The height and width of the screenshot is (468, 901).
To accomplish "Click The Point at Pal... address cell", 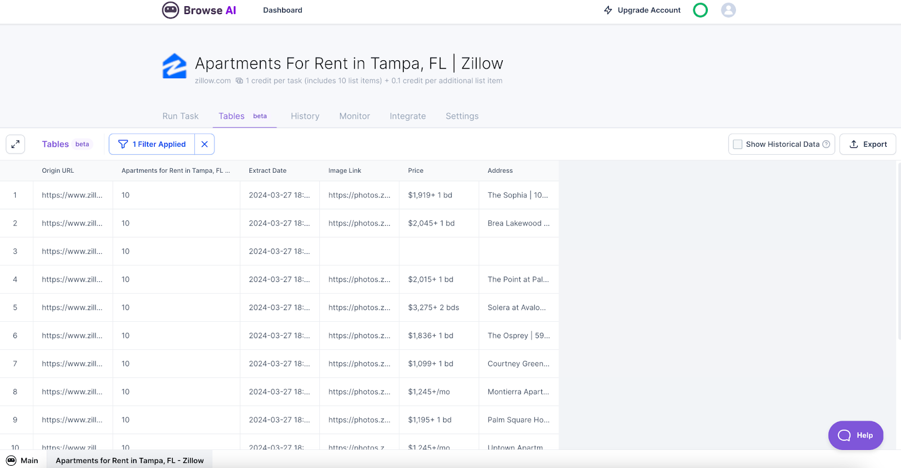I will coord(519,280).
